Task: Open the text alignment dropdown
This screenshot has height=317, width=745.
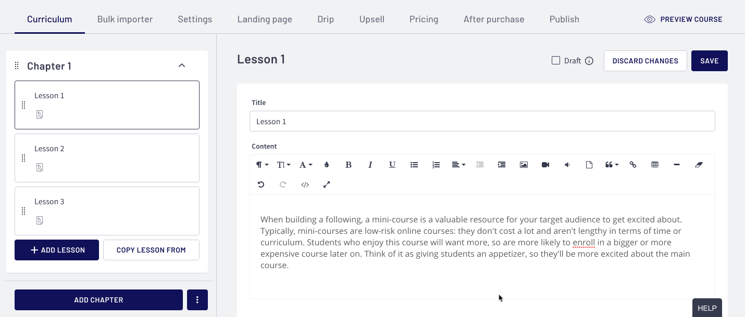Action: [458, 165]
